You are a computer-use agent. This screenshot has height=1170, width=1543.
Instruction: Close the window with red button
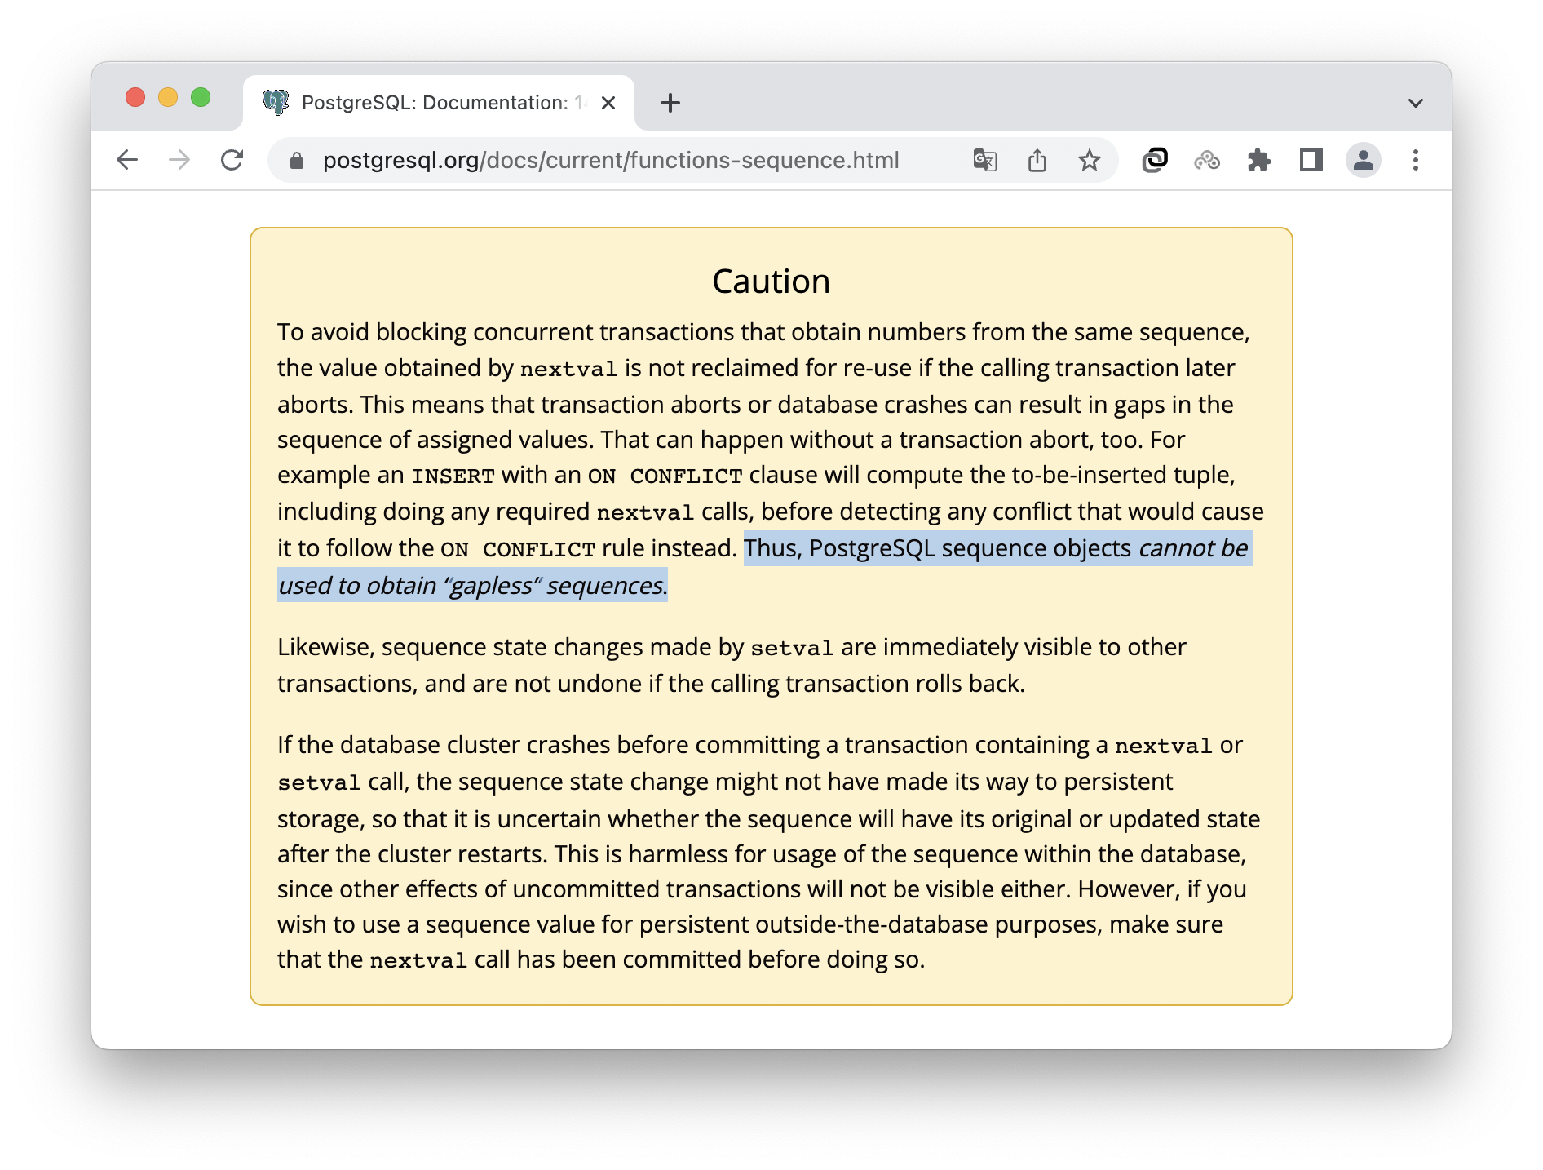pos(135,98)
